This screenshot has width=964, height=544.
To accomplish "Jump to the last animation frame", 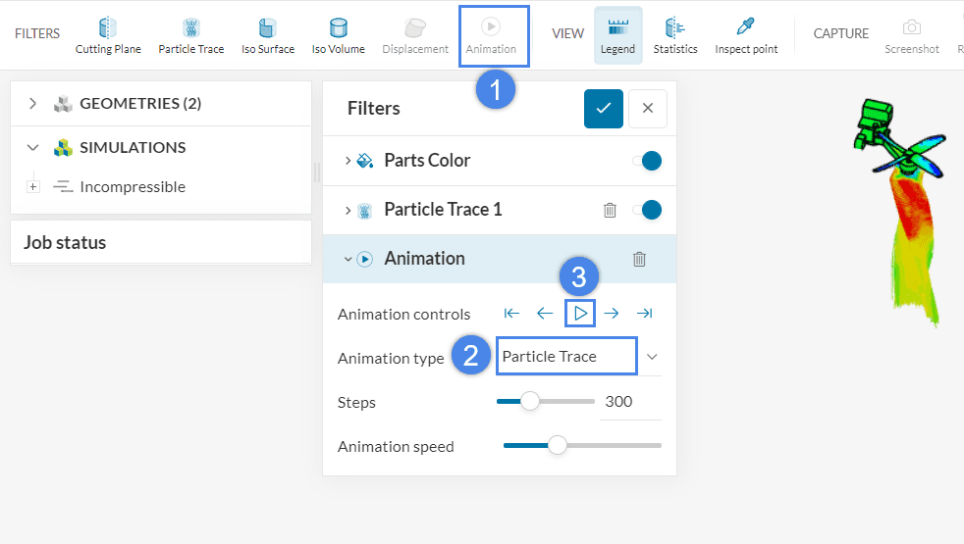I will (644, 314).
